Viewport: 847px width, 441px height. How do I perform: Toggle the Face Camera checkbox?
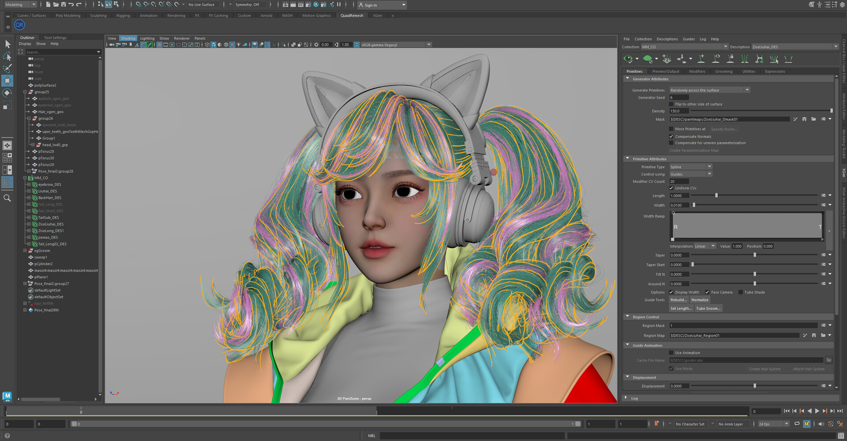[x=707, y=293]
